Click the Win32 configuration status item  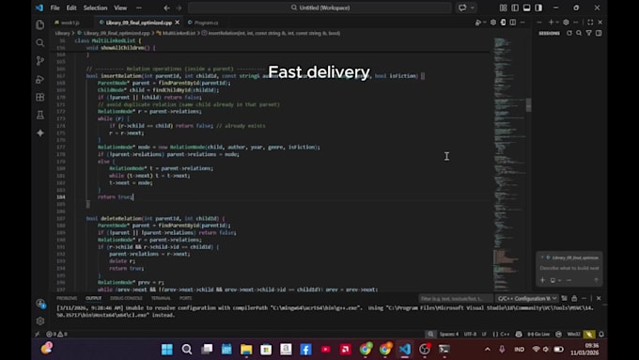[x=573, y=334]
